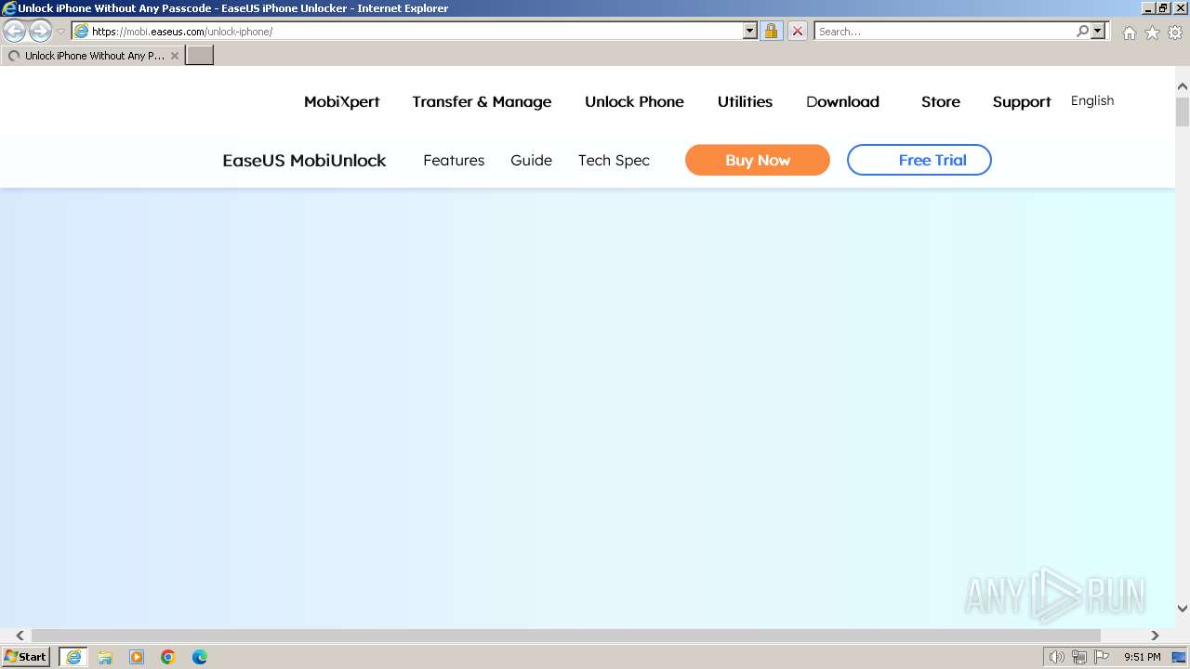The height and width of the screenshot is (669, 1190).
Task: Select the Unlock iPhone browser tab
Action: click(x=91, y=56)
